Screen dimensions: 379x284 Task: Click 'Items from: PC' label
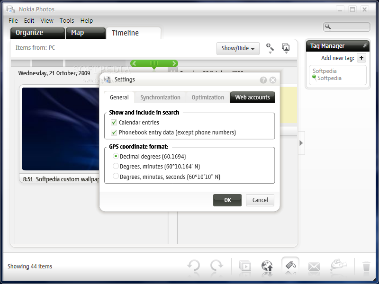coord(35,48)
